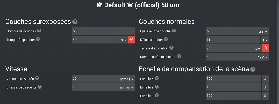
Task: Show help for Vitesse de montée
Action: click(37, 78)
